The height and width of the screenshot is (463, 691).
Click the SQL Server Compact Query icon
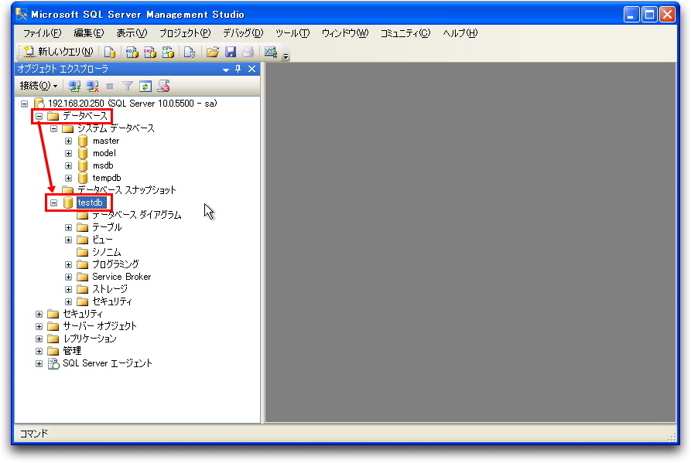(190, 53)
